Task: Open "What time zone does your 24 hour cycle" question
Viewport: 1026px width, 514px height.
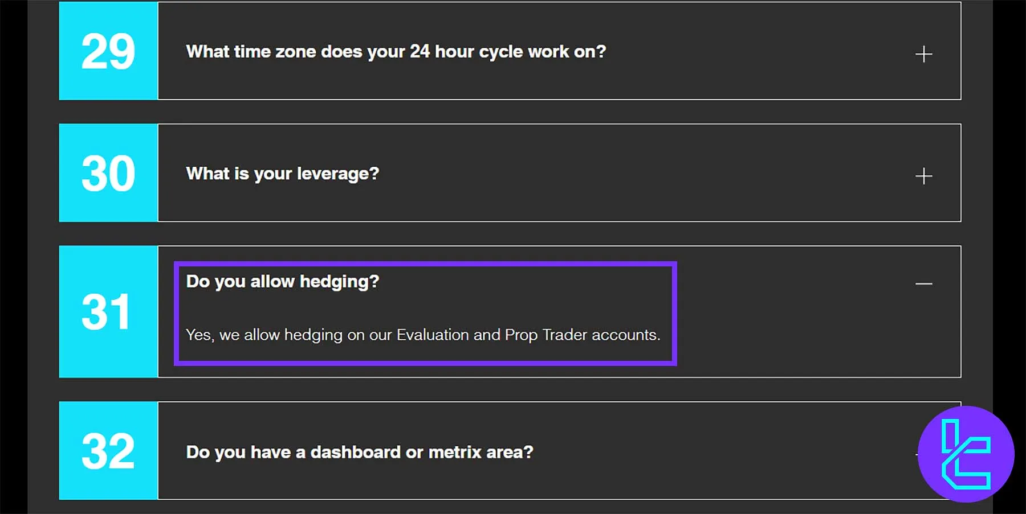Action: pyautogui.click(x=396, y=52)
